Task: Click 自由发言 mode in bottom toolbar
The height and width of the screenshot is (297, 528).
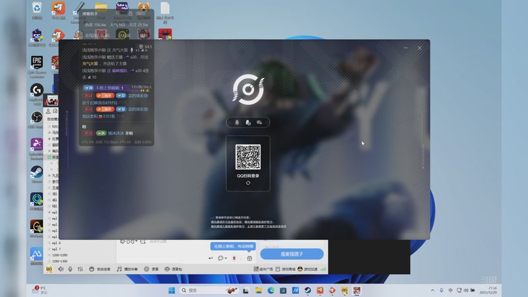Action: [x=100, y=269]
